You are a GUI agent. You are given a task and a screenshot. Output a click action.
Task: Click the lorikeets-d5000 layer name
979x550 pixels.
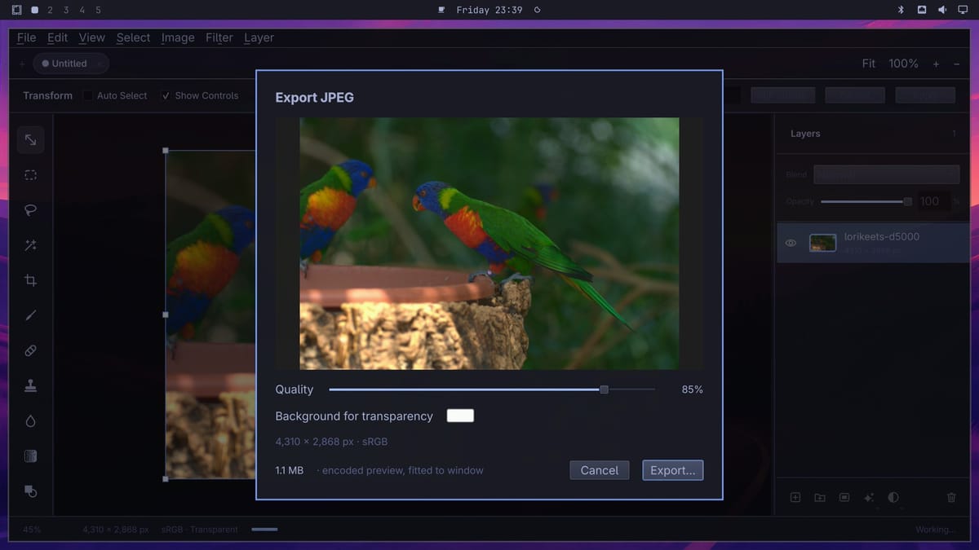click(x=882, y=236)
